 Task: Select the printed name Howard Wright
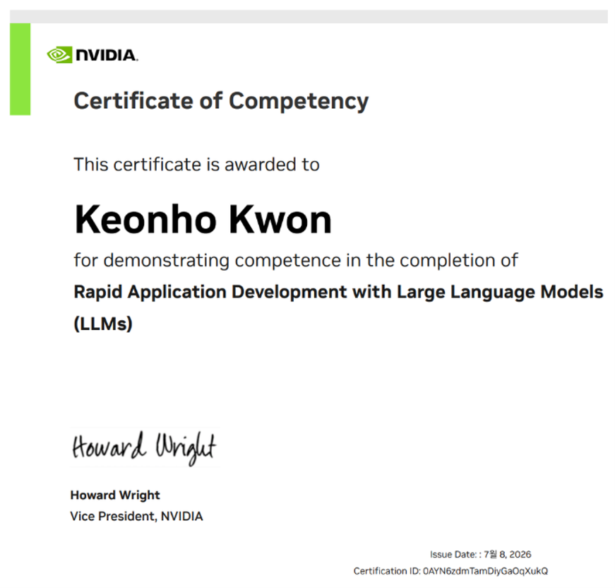115,495
